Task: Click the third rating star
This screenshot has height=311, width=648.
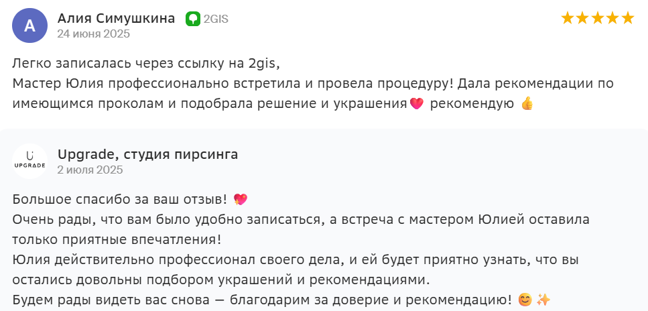Action: 598,18
